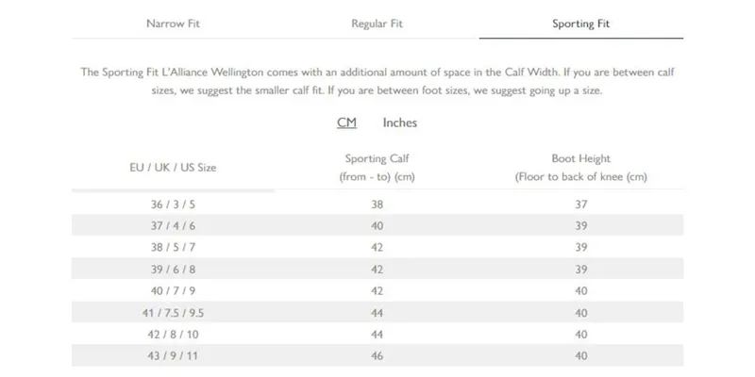Select the 38 / 5 / 7 size row

[377, 247]
